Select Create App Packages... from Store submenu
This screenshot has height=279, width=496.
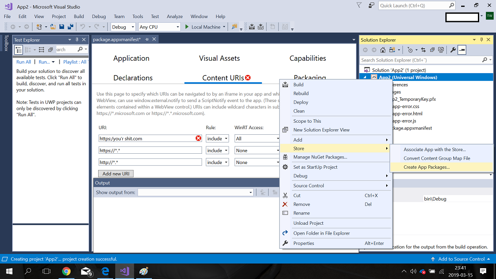click(x=426, y=167)
